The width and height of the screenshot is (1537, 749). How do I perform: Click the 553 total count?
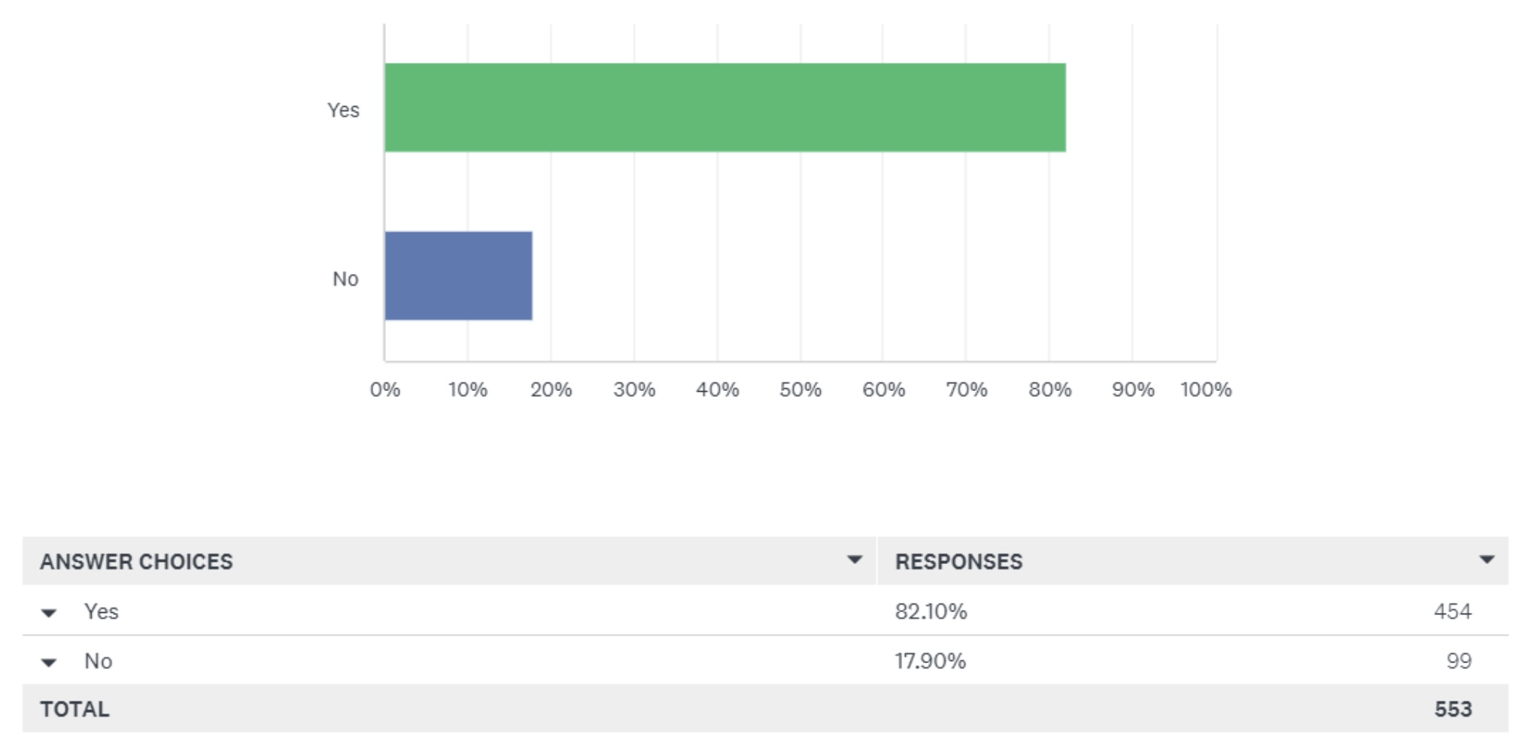point(1452,709)
